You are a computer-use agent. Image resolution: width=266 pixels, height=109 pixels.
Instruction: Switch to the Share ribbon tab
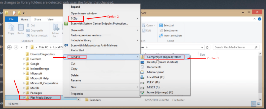point(37,20)
